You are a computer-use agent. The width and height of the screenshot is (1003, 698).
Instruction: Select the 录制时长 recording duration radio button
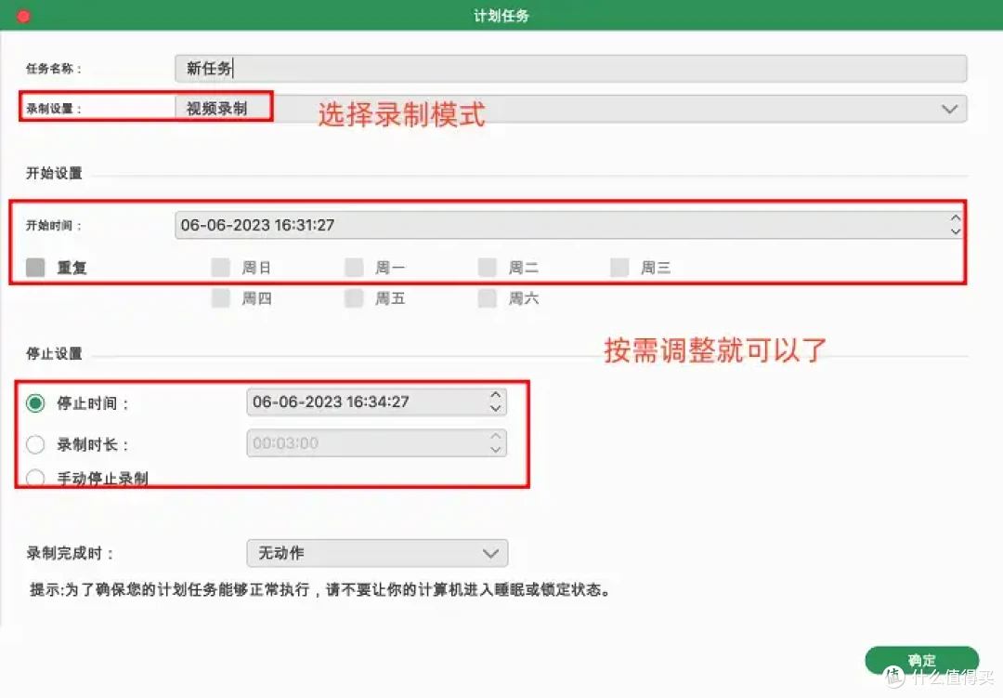pos(35,444)
